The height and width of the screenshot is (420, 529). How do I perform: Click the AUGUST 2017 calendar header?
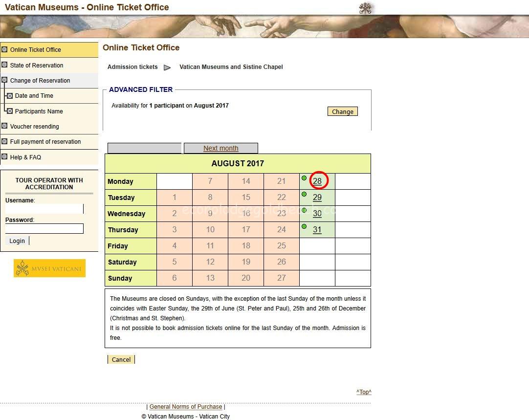pos(238,164)
